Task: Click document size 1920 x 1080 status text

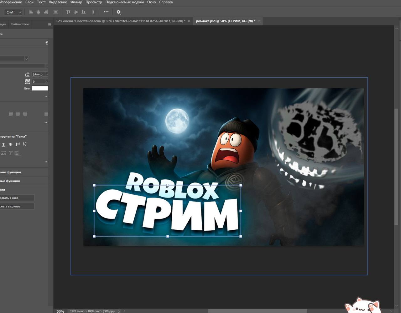Action: [x=92, y=311]
